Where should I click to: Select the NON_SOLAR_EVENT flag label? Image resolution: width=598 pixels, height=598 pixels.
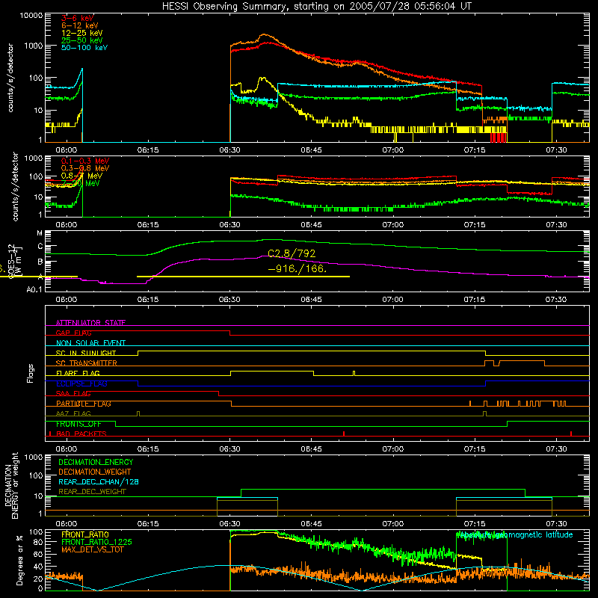click(x=90, y=343)
